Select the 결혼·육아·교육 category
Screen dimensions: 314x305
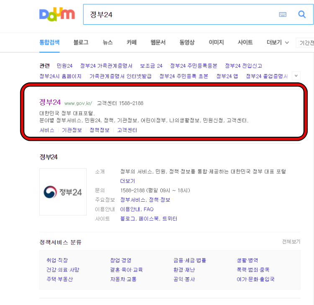tap(126, 270)
